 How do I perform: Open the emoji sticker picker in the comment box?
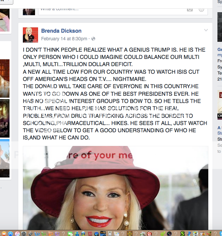tap(201, 10)
